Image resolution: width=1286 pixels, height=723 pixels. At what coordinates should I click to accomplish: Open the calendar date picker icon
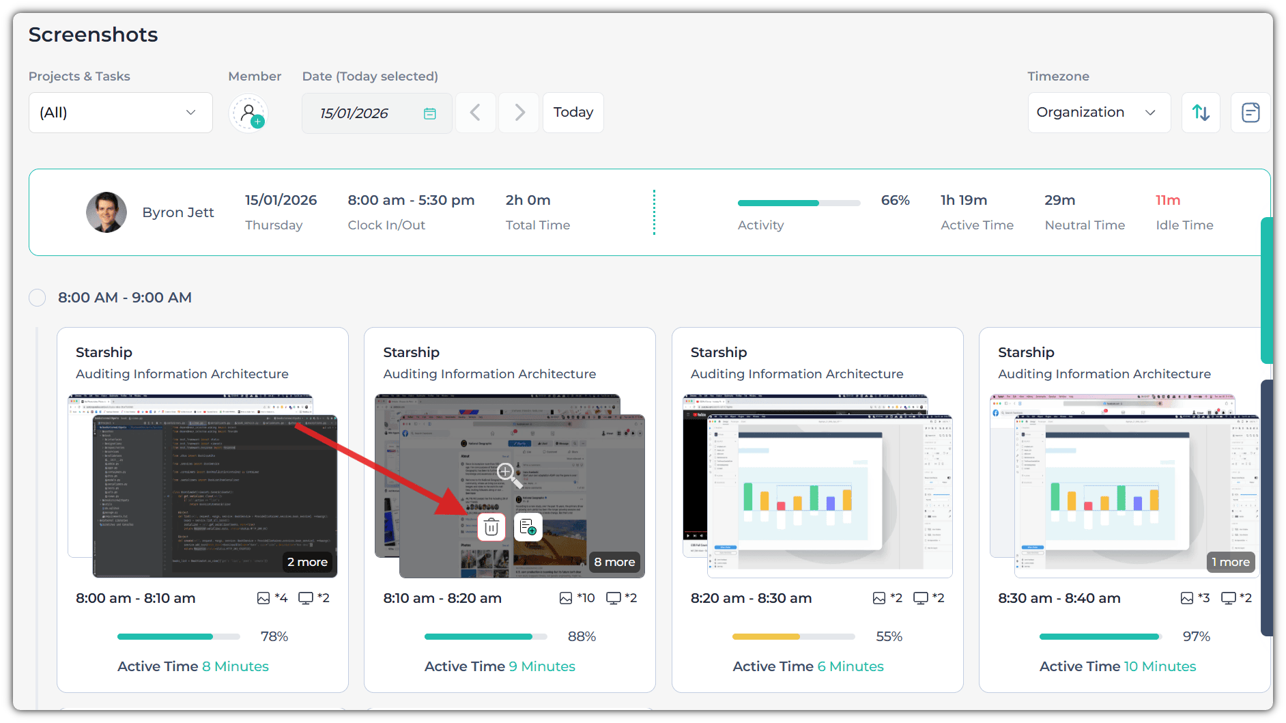point(429,113)
